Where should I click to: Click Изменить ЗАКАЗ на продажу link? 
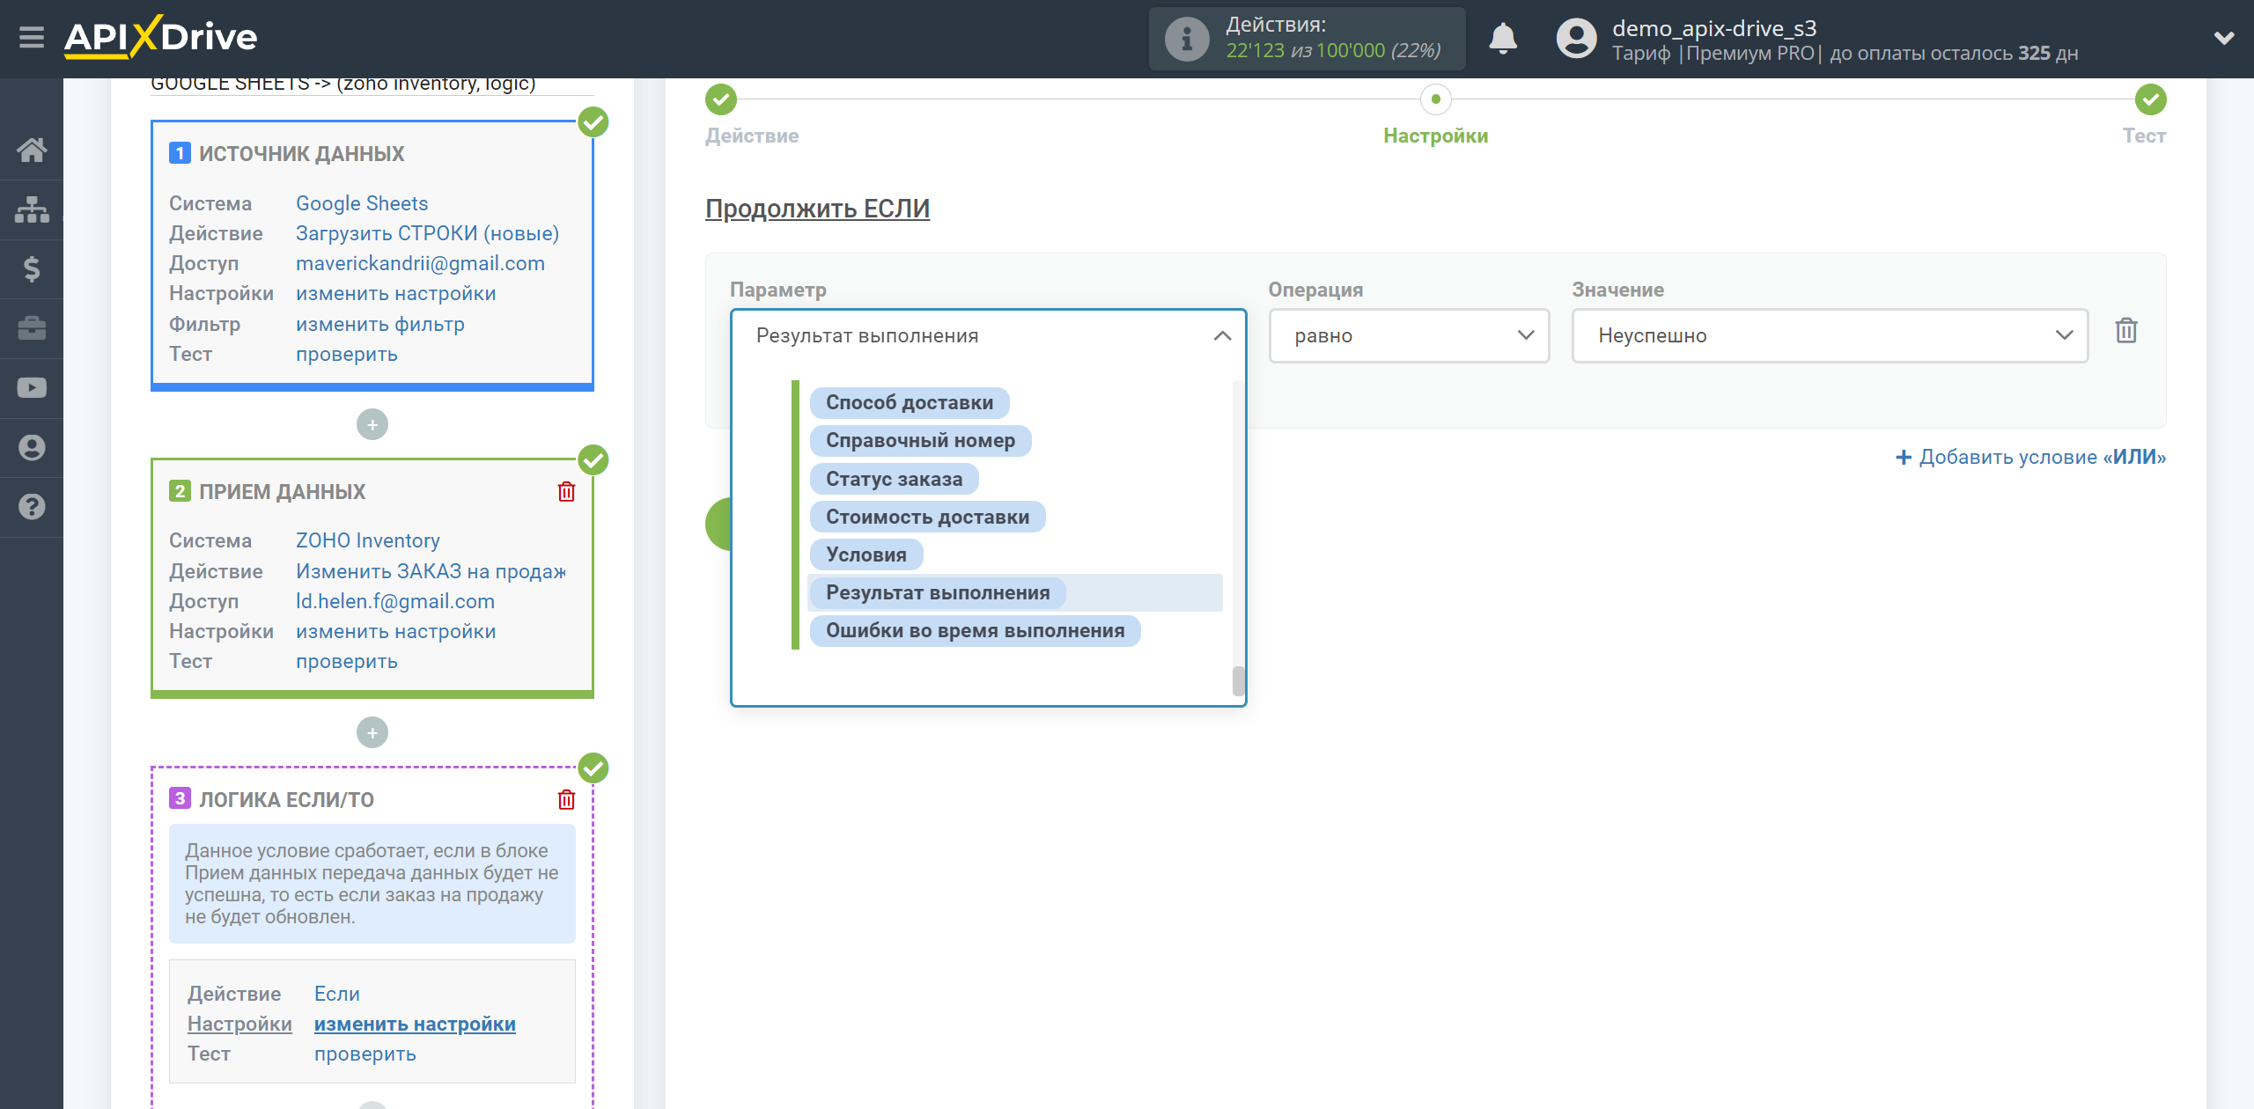[x=431, y=571]
